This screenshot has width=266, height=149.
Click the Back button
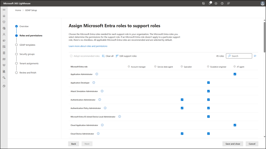[74, 144]
